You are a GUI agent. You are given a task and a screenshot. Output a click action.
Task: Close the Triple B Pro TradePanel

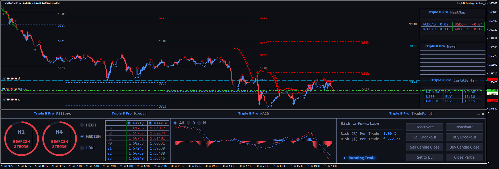pyautogui.click(x=483, y=114)
